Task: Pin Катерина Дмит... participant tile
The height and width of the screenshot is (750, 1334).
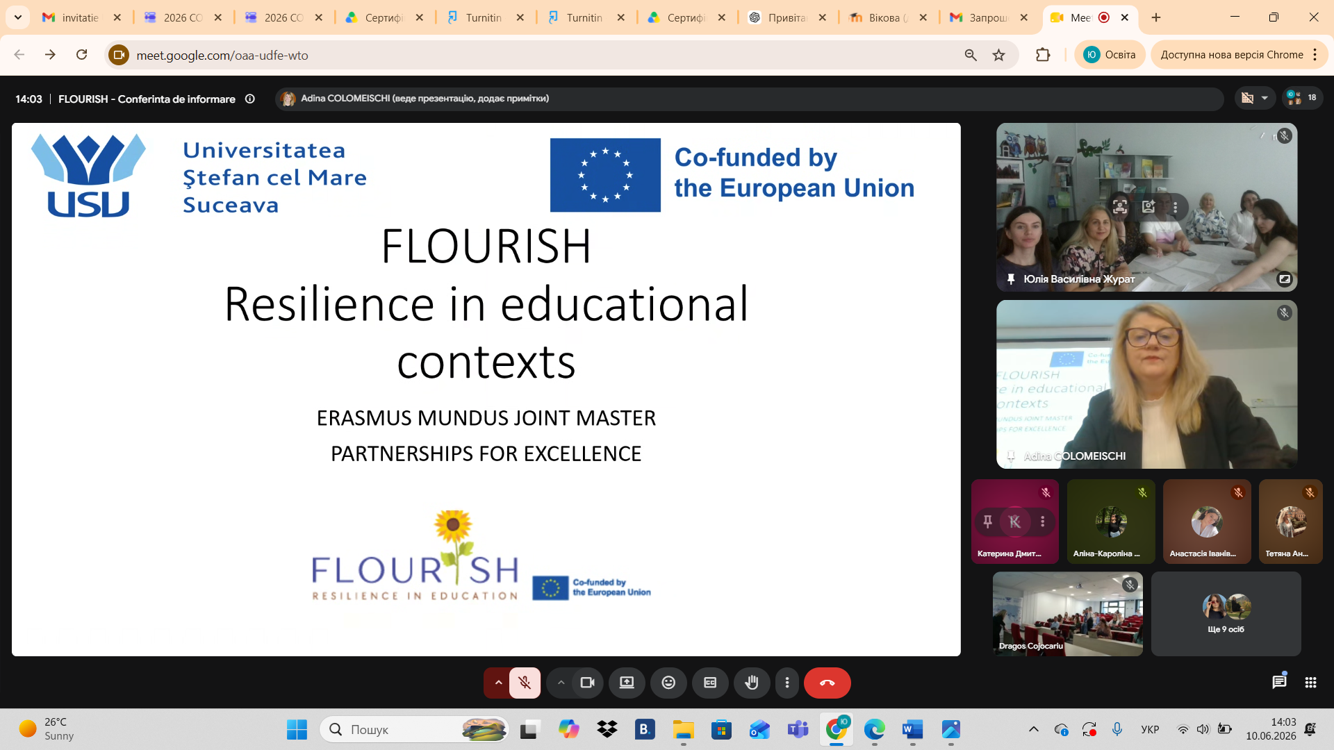Action: [x=987, y=522]
